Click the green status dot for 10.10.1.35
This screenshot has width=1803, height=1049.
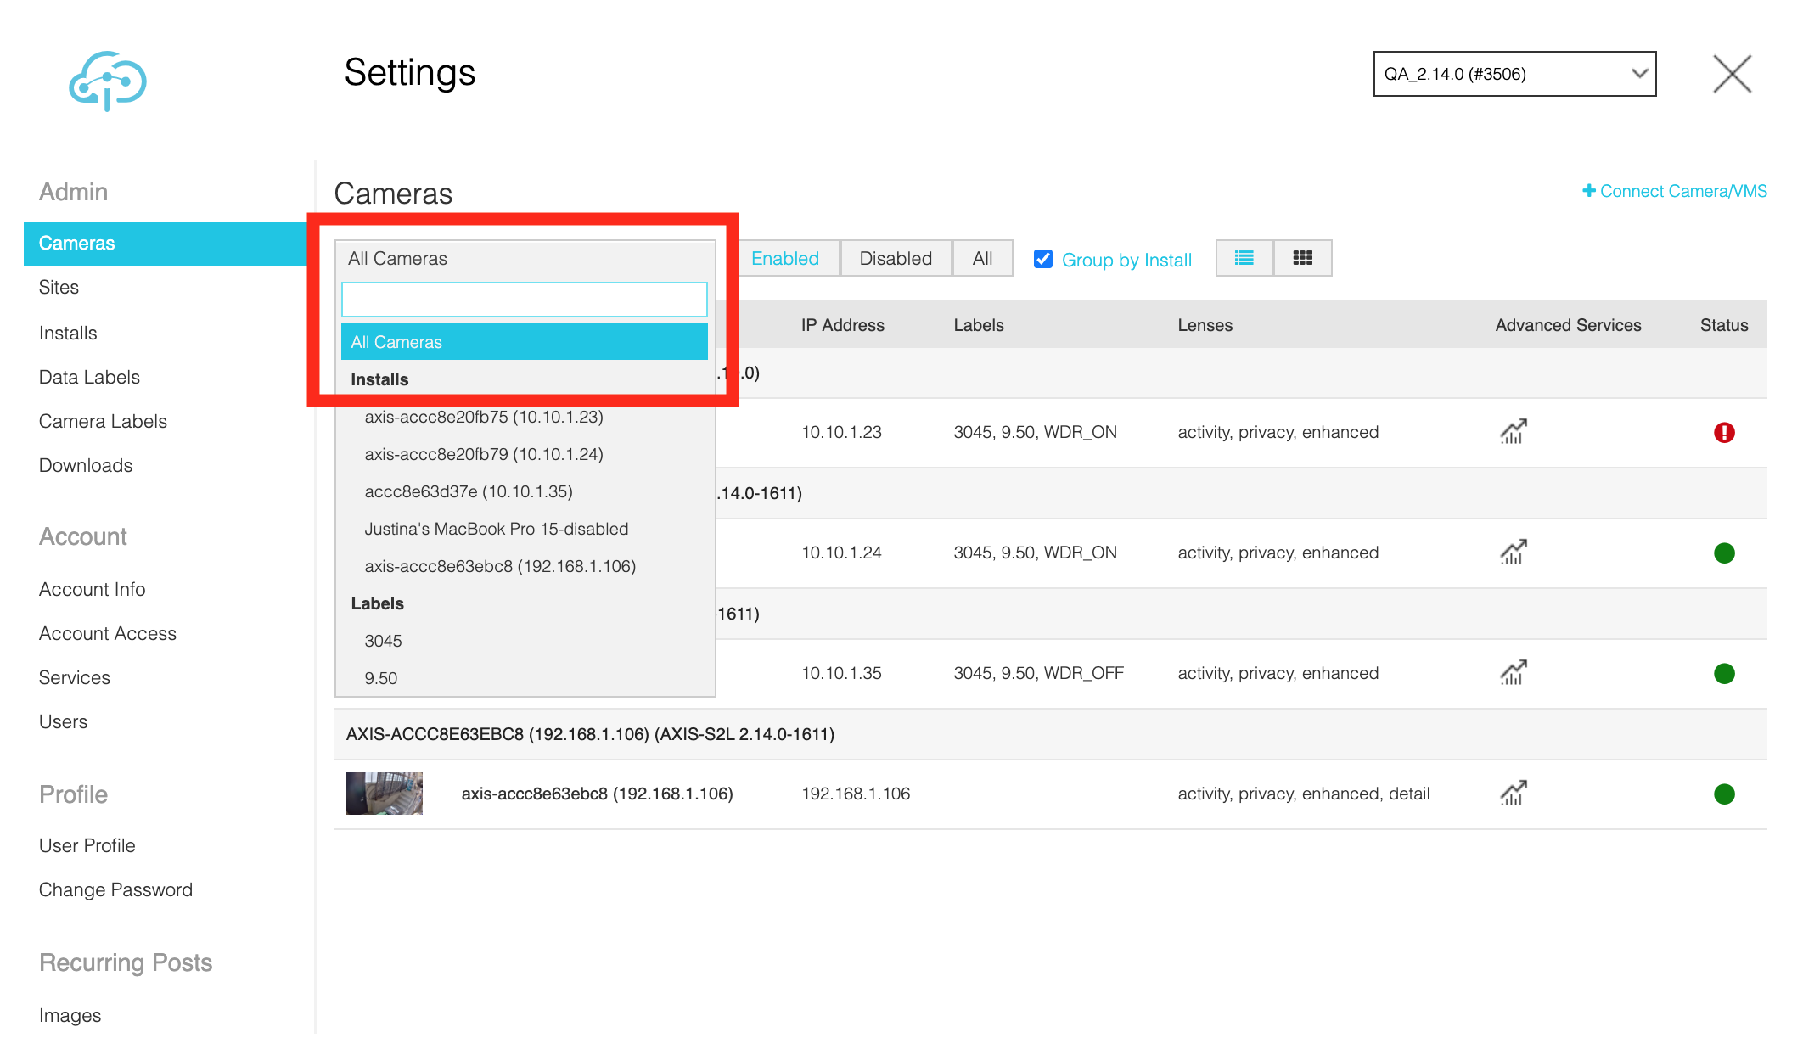coord(1724,674)
